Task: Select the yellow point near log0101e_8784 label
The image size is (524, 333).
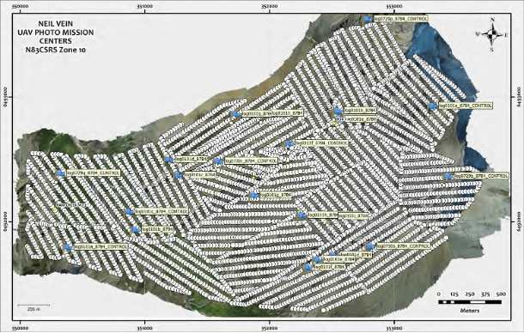Action: [334, 124]
